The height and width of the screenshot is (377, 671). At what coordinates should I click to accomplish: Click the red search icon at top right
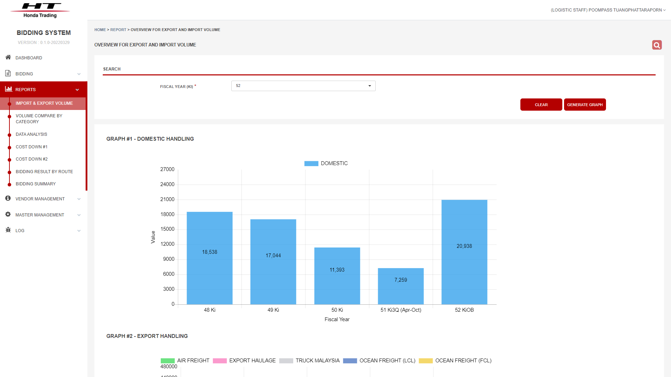pyautogui.click(x=657, y=45)
